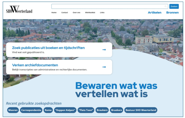Image resolution: width=185 pixels, height=118 pixels.
Task: Open Verken archiefdocumenten link
Action: coord(35,65)
